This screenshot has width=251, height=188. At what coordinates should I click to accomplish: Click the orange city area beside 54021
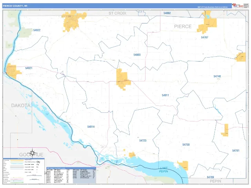[x=13, y=71]
